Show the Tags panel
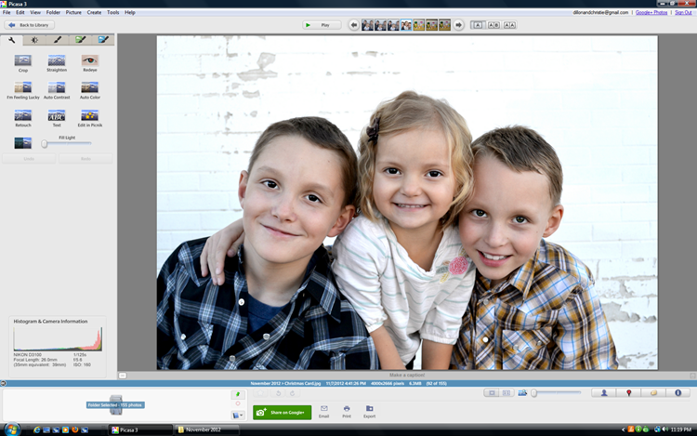This screenshot has height=436, width=697. (x=653, y=393)
